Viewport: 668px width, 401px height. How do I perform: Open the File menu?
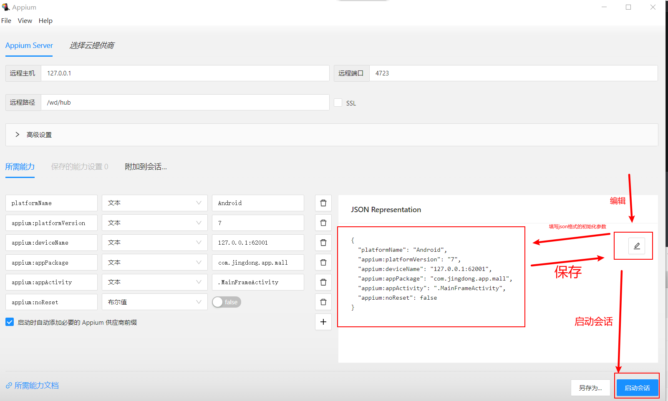6,21
